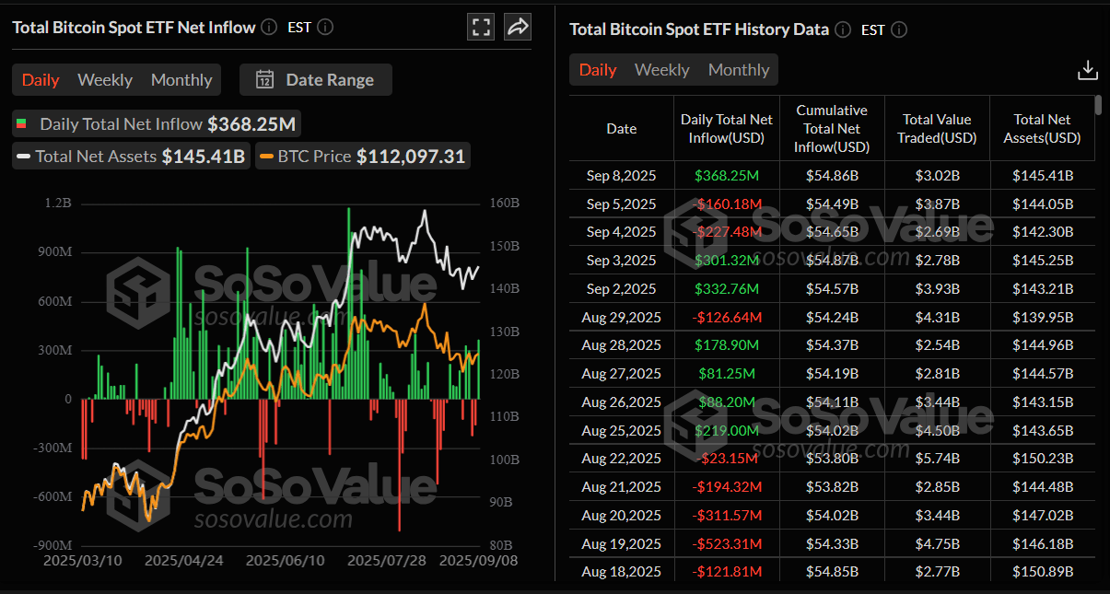This screenshot has width=1110, height=594.
Task: Click the calendar icon on Date Range button
Action: [x=264, y=79]
